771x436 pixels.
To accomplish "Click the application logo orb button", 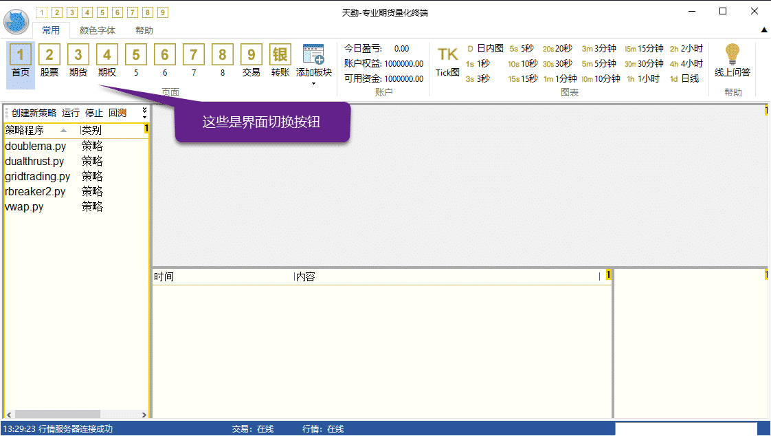I will coord(16,21).
